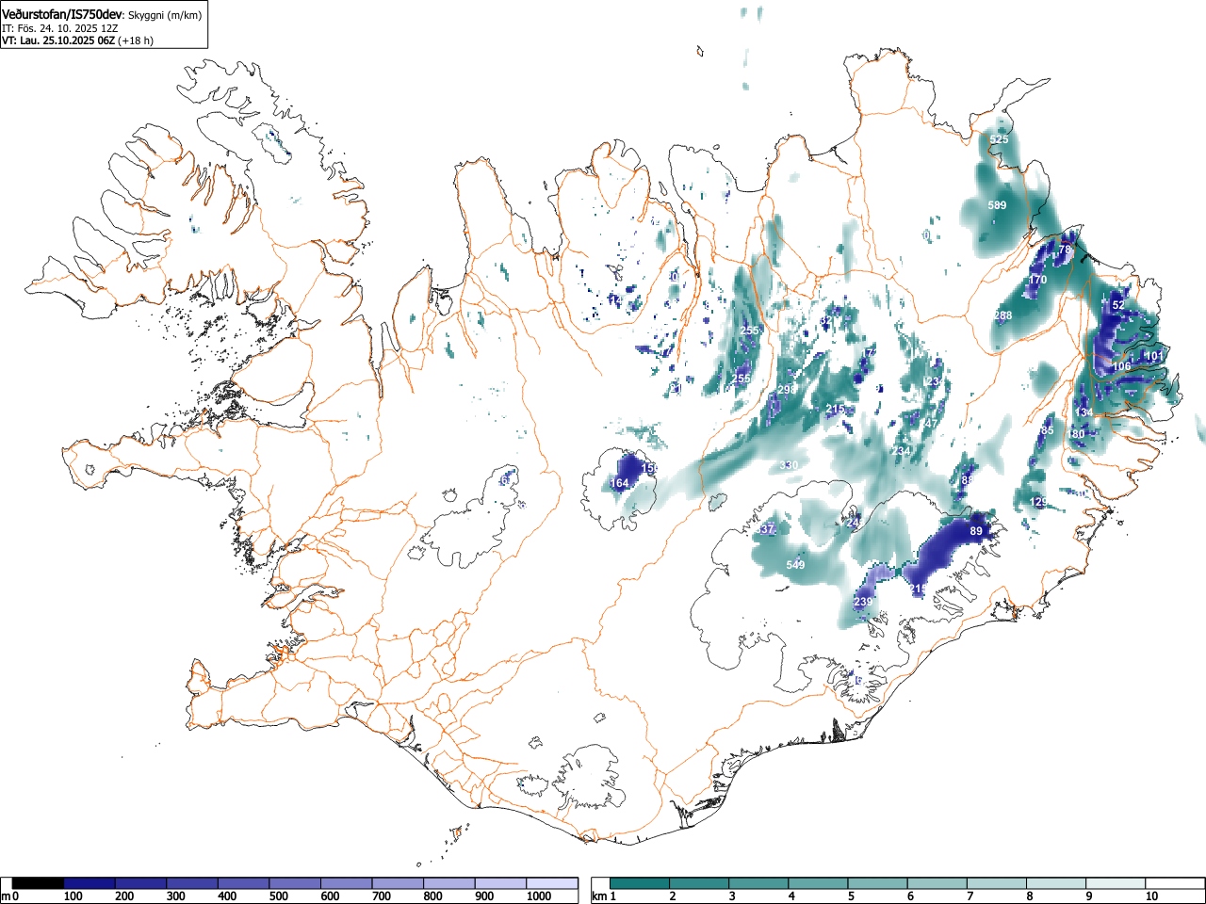Click the visibility value 525 in the northeast
The width and height of the screenshot is (1206, 904).
999,139
